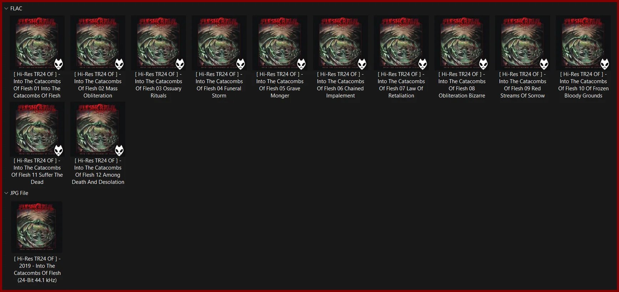Image resolution: width=619 pixels, height=292 pixels.
Task: Select the 02 Mass Obliteration album thumbnail
Action: tap(98, 42)
